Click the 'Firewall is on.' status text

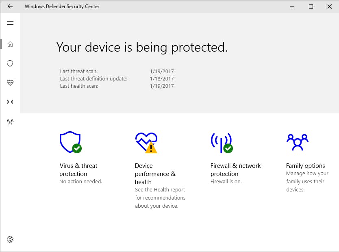click(x=226, y=182)
